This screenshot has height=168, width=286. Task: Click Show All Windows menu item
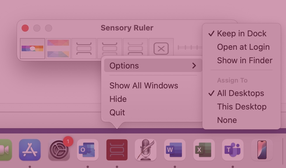coord(144,86)
